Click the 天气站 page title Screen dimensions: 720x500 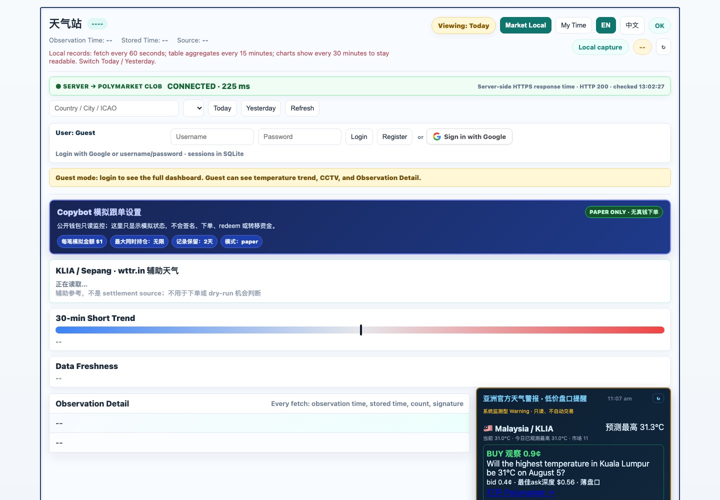[65, 24]
